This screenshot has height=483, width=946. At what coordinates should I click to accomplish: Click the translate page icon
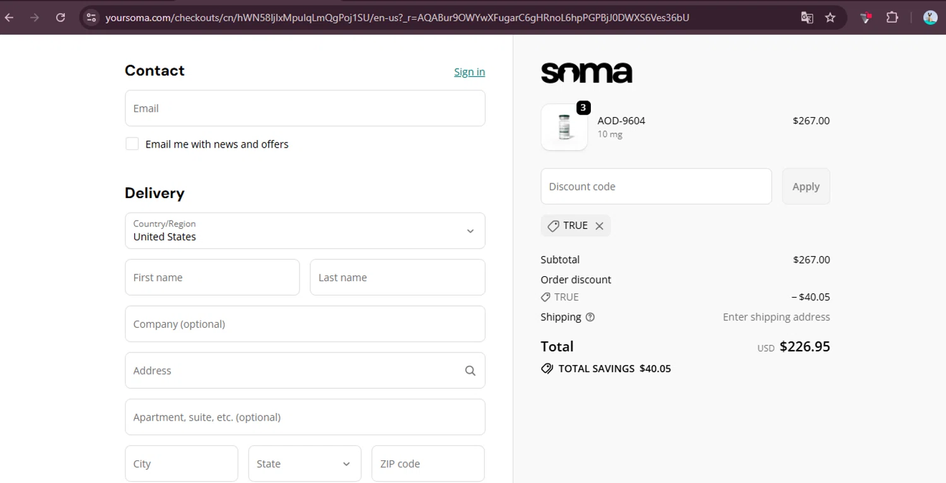point(807,17)
